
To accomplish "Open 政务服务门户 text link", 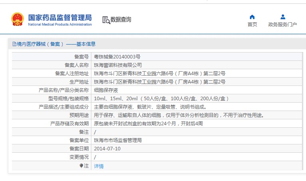I will pyautogui.click(x=282, y=25).
